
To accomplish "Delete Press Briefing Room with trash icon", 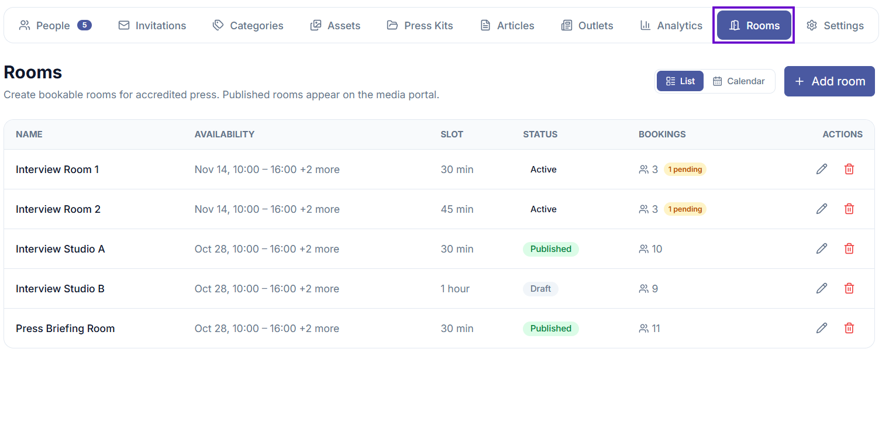I will coord(849,328).
